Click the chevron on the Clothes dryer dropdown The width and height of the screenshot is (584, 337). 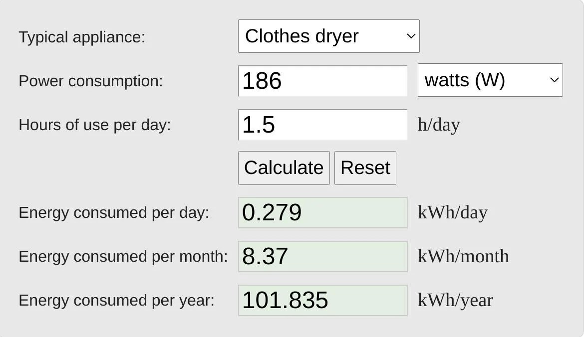pyautogui.click(x=410, y=36)
